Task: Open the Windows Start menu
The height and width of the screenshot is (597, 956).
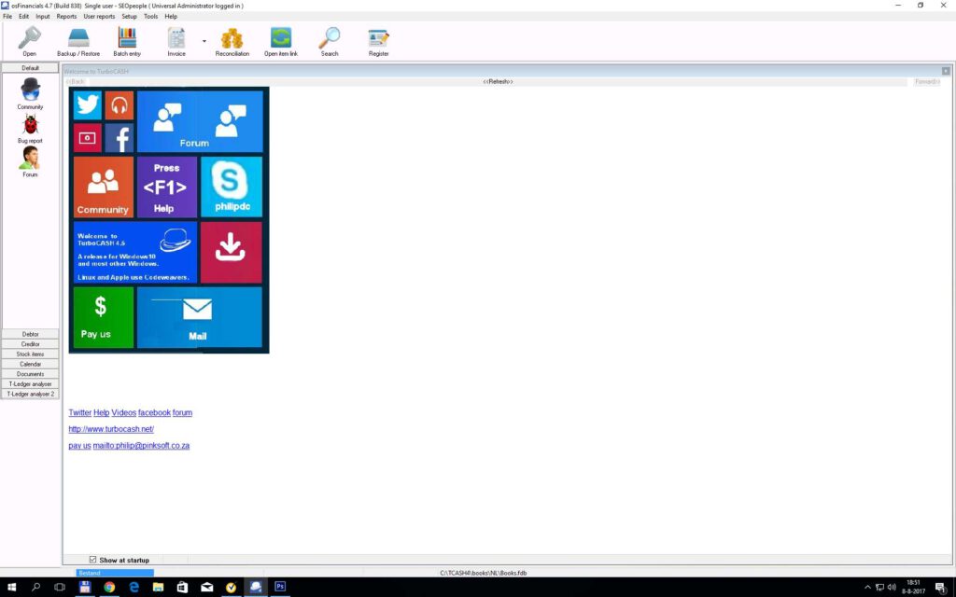Action: (11, 588)
